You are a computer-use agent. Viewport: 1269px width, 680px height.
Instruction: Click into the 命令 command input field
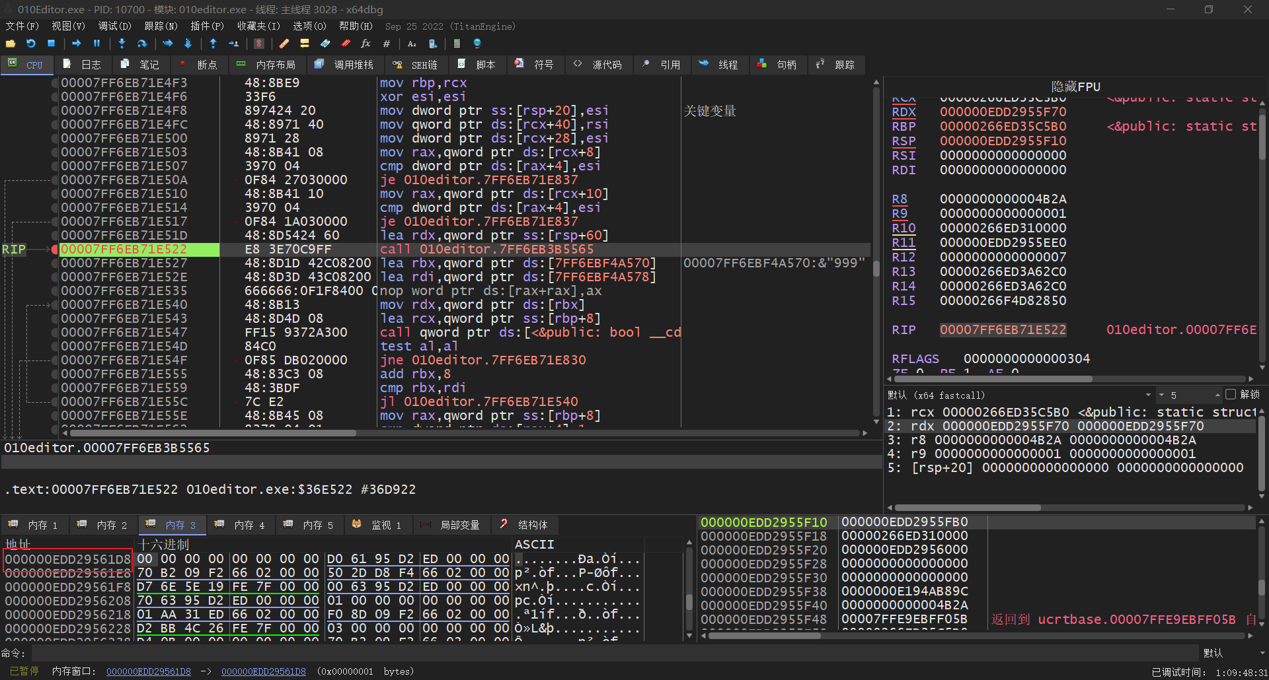(615, 653)
